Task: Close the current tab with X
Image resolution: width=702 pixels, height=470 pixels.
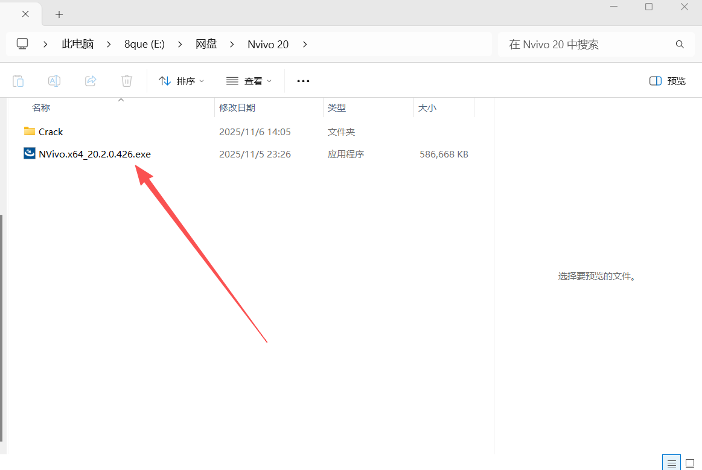Action: click(x=25, y=14)
